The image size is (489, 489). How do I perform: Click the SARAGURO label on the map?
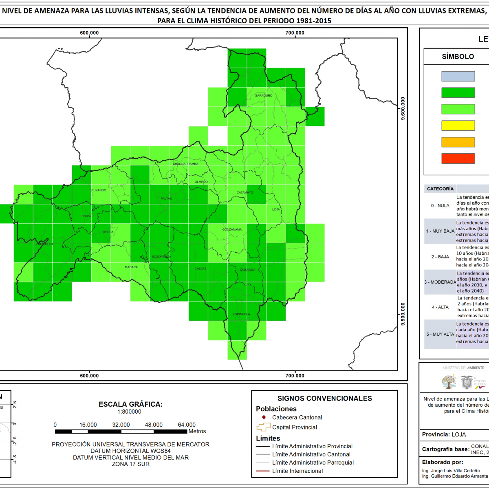point(264,95)
